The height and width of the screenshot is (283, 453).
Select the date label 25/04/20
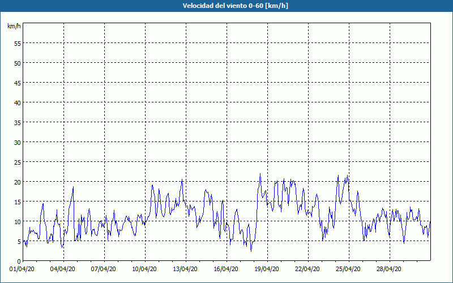click(x=348, y=269)
